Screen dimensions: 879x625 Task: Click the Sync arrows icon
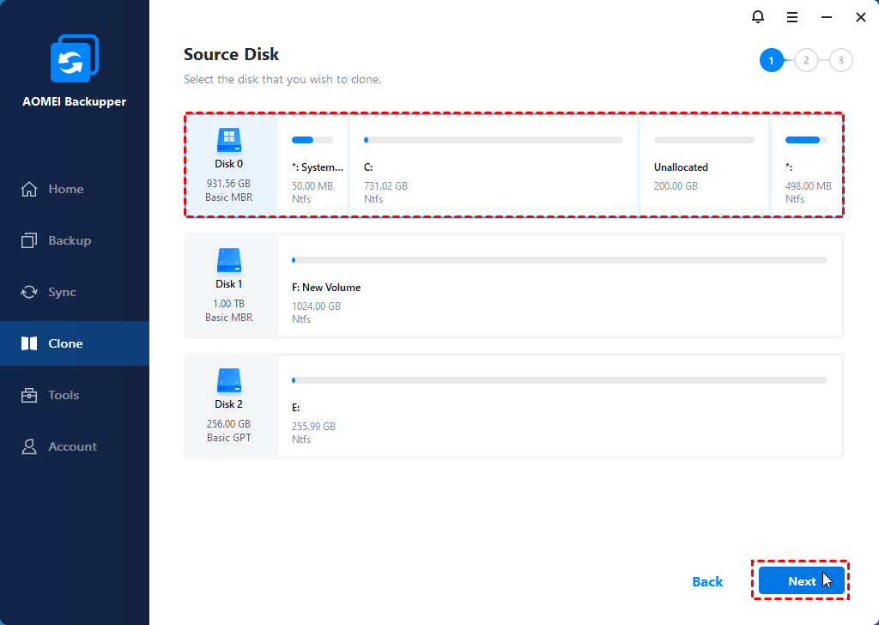click(x=30, y=292)
